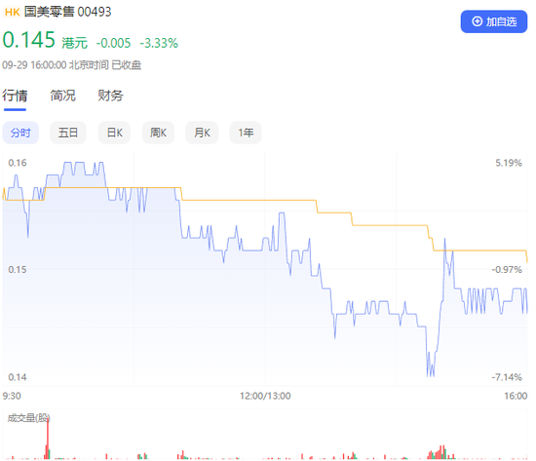The height and width of the screenshot is (461, 536).
Task: Open the 简况 tab
Action: (63, 96)
